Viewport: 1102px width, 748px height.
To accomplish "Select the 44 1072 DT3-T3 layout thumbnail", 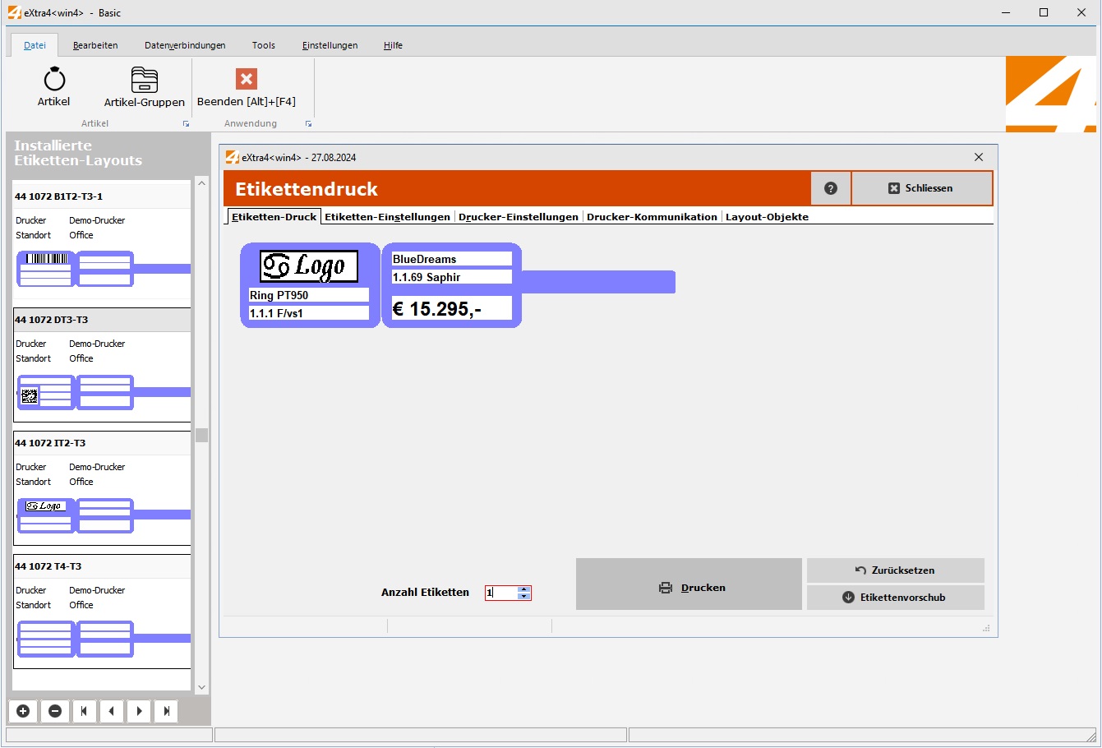I will click(x=75, y=392).
